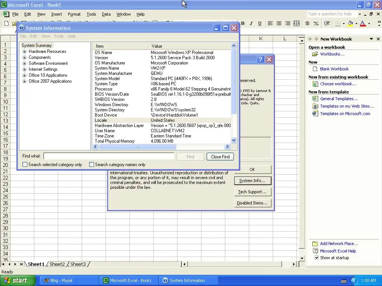Screen dimensions: 382x286
Task: Toggle Italic formatting in Excel toolbar
Action: tap(251, 23)
